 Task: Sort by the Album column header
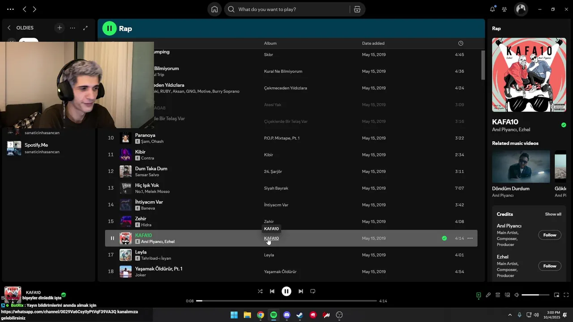270,43
